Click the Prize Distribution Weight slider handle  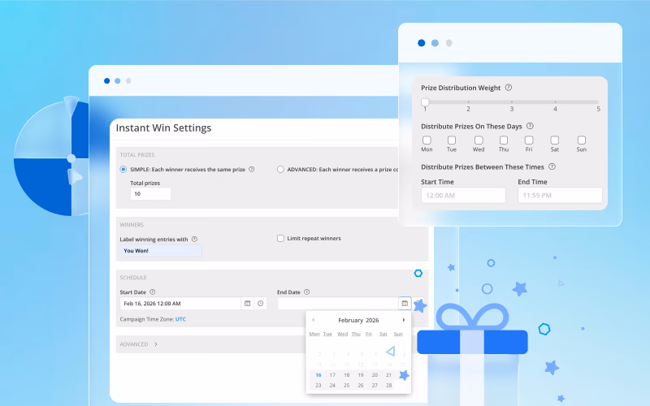425,101
